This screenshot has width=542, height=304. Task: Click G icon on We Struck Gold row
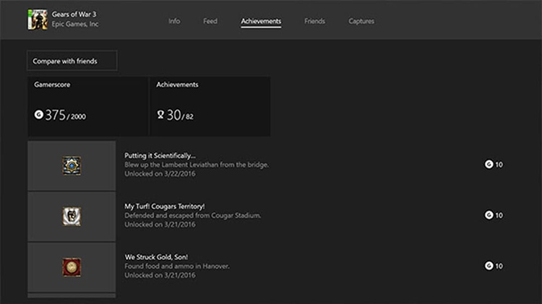(x=489, y=266)
